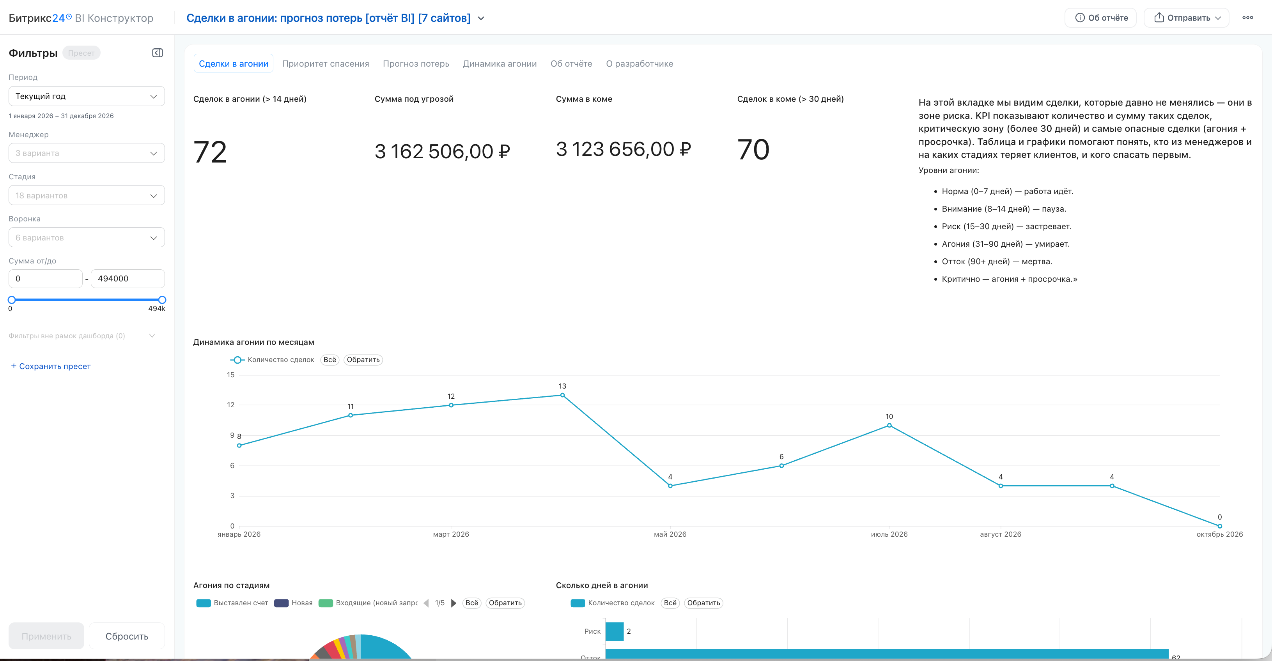Click the Сохранить пресет link
Image resolution: width=1272 pixels, height=661 pixels.
coord(50,366)
